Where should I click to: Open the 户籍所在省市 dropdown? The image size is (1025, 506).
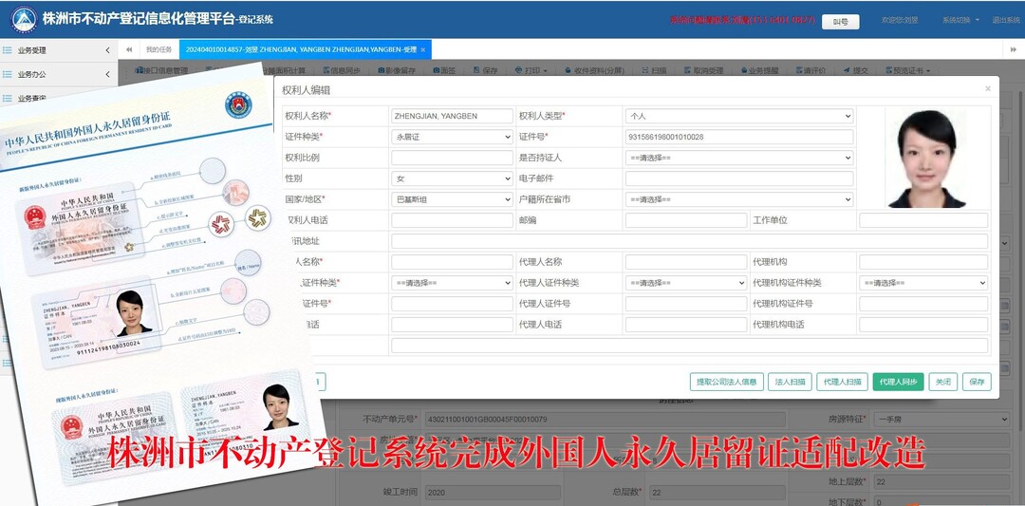[738, 199]
